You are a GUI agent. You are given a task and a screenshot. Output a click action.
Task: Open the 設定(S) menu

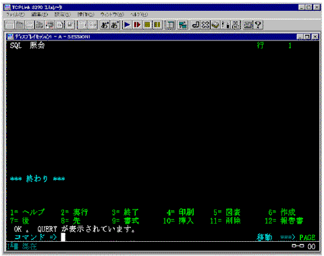[63, 15]
